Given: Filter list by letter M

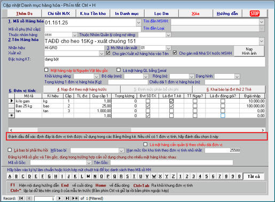Looking at the screenshot, I should (88, 176).
